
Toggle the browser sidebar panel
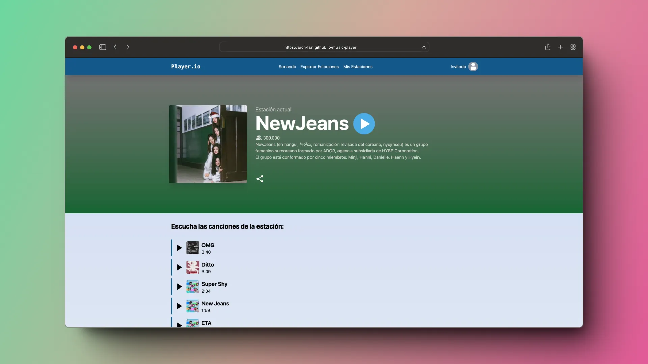(103, 47)
